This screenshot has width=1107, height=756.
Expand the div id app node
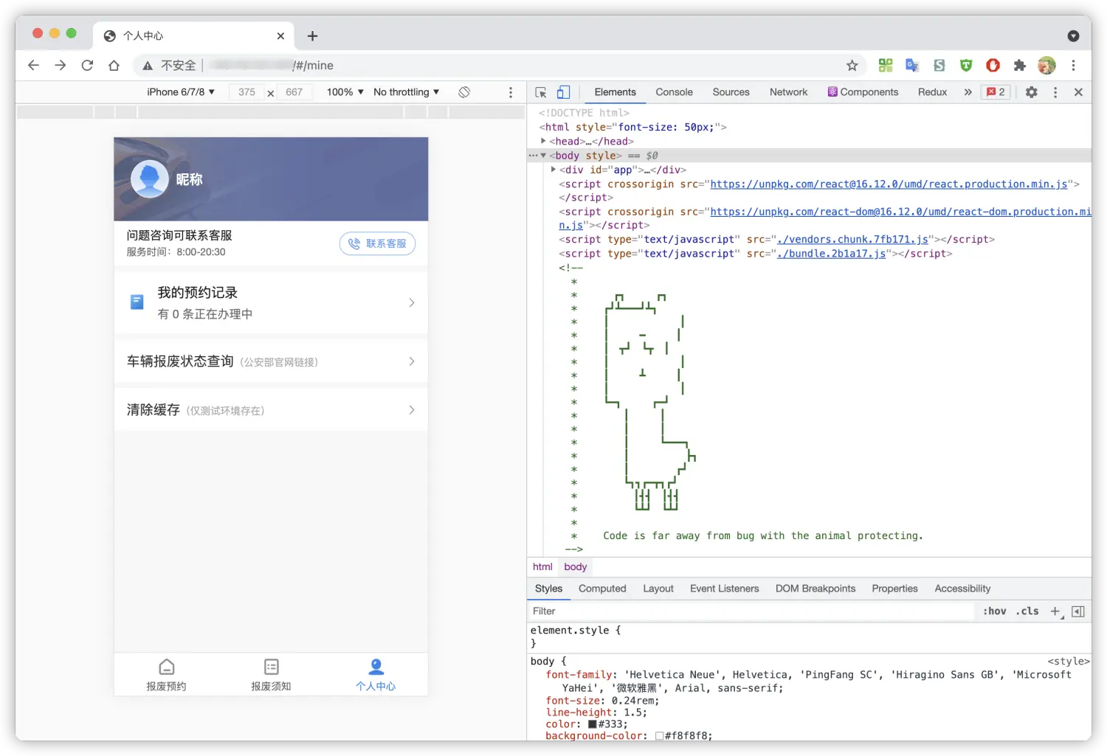pyautogui.click(x=553, y=170)
